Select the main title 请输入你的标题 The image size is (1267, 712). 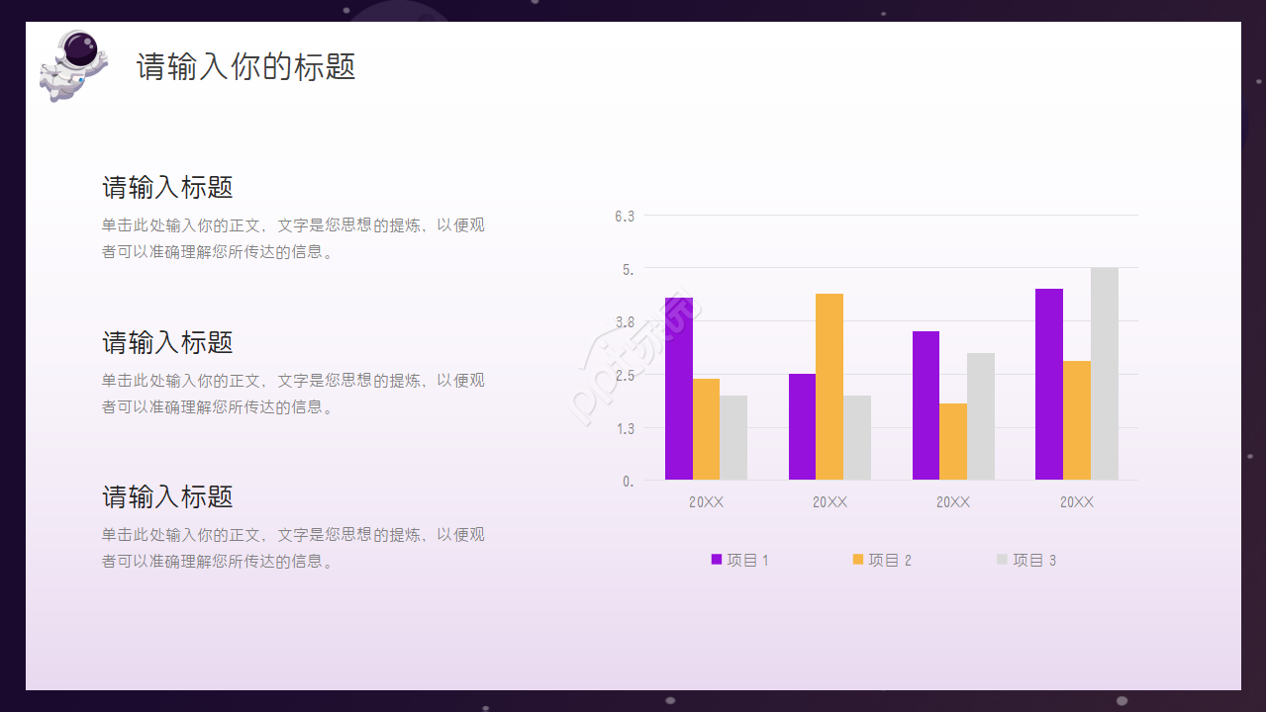pos(245,67)
